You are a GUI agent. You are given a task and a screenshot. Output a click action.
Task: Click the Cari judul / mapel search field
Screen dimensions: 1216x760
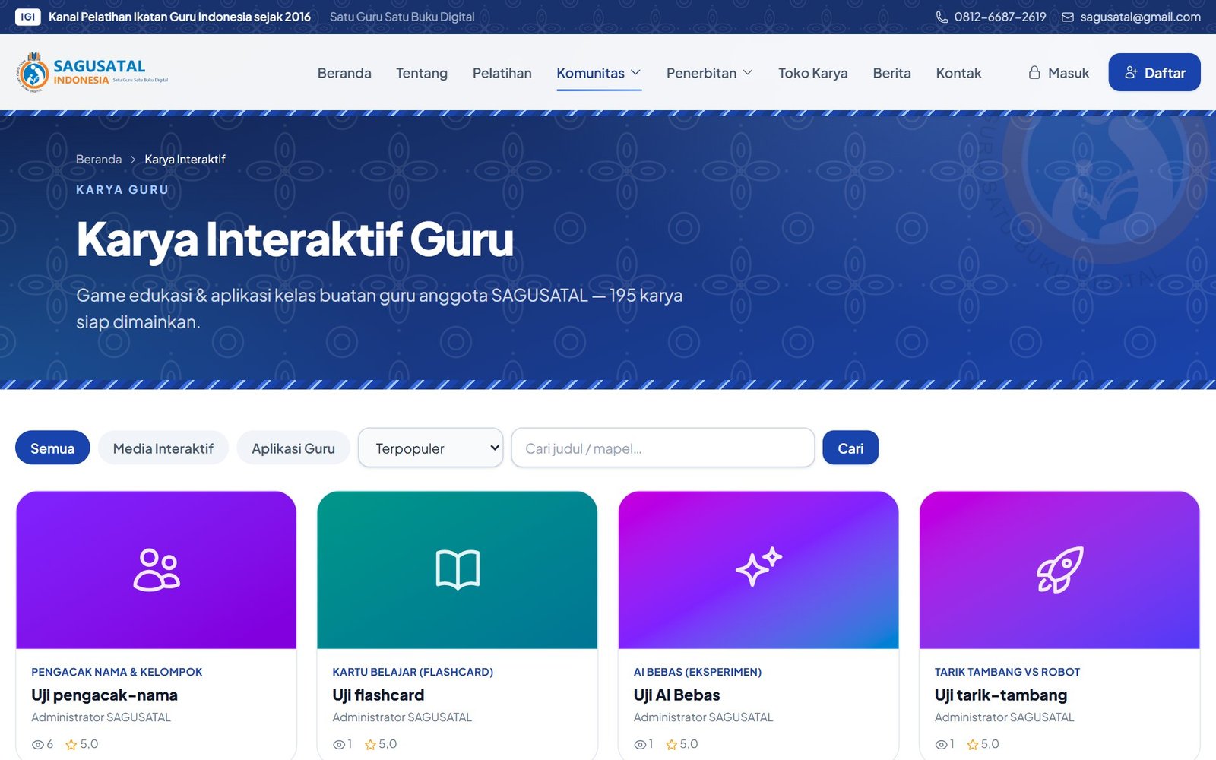click(x=663, y=448)
